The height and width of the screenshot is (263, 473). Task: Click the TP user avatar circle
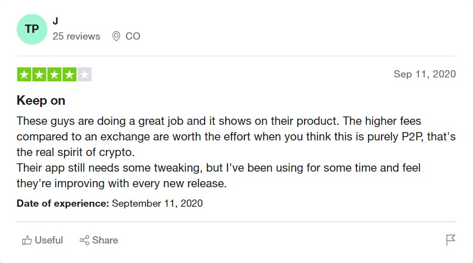click(32, 29)
